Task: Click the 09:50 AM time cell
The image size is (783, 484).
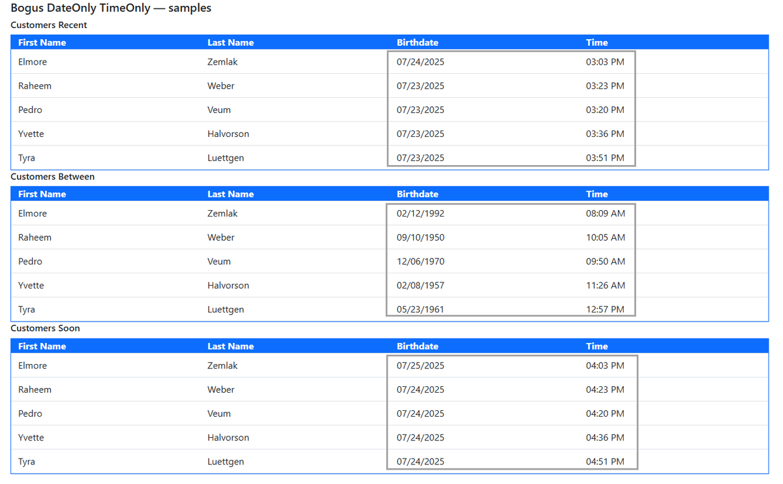Action: (606, 262)
